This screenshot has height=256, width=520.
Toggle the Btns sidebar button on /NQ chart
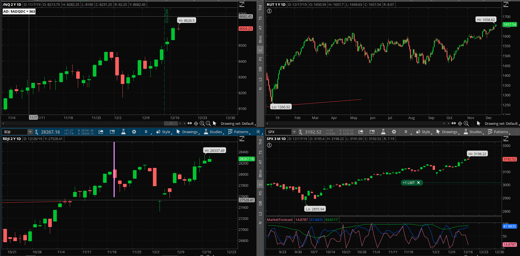tap(260, 39)
